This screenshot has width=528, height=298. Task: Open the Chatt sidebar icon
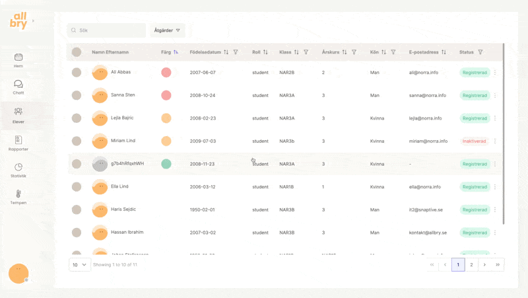point(18,85)
